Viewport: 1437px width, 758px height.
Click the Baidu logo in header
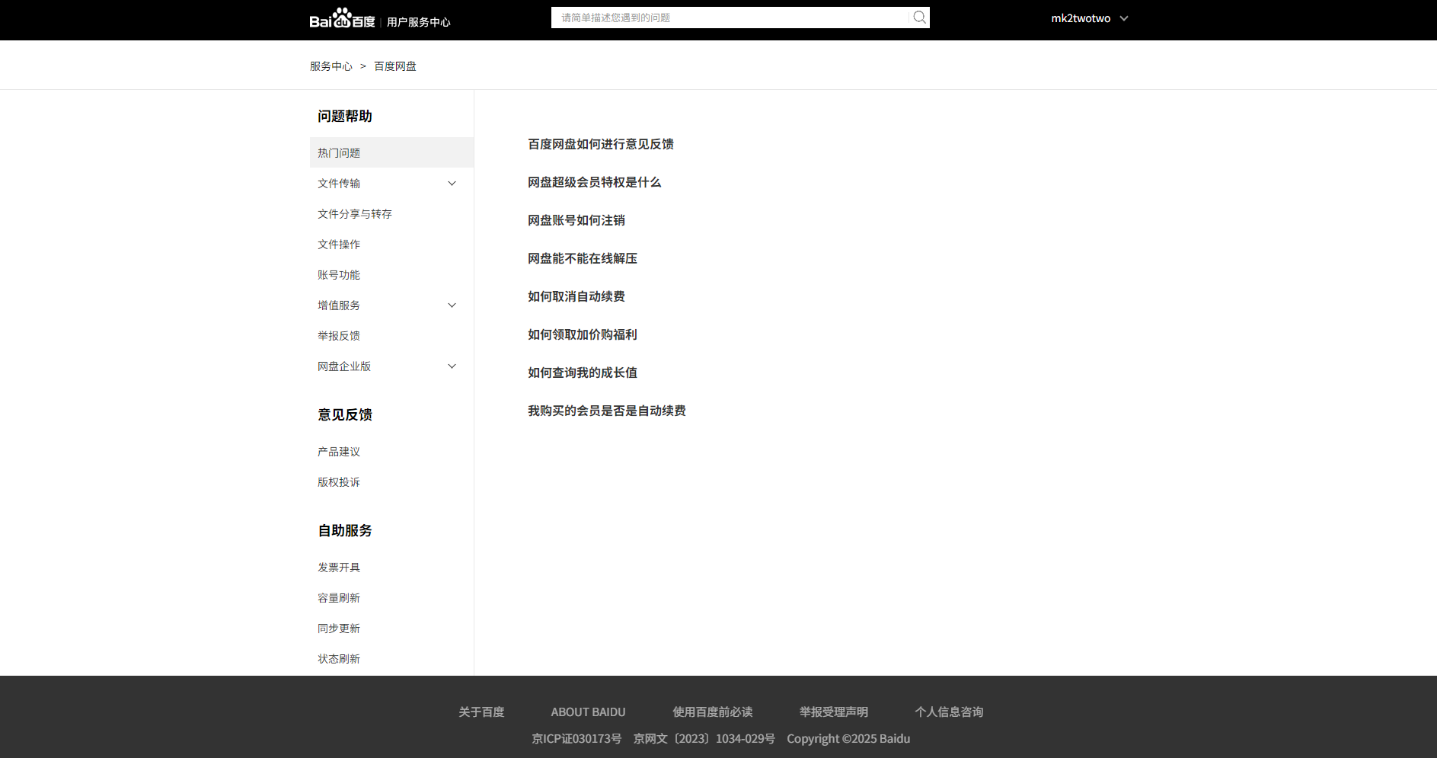point(342,19)
